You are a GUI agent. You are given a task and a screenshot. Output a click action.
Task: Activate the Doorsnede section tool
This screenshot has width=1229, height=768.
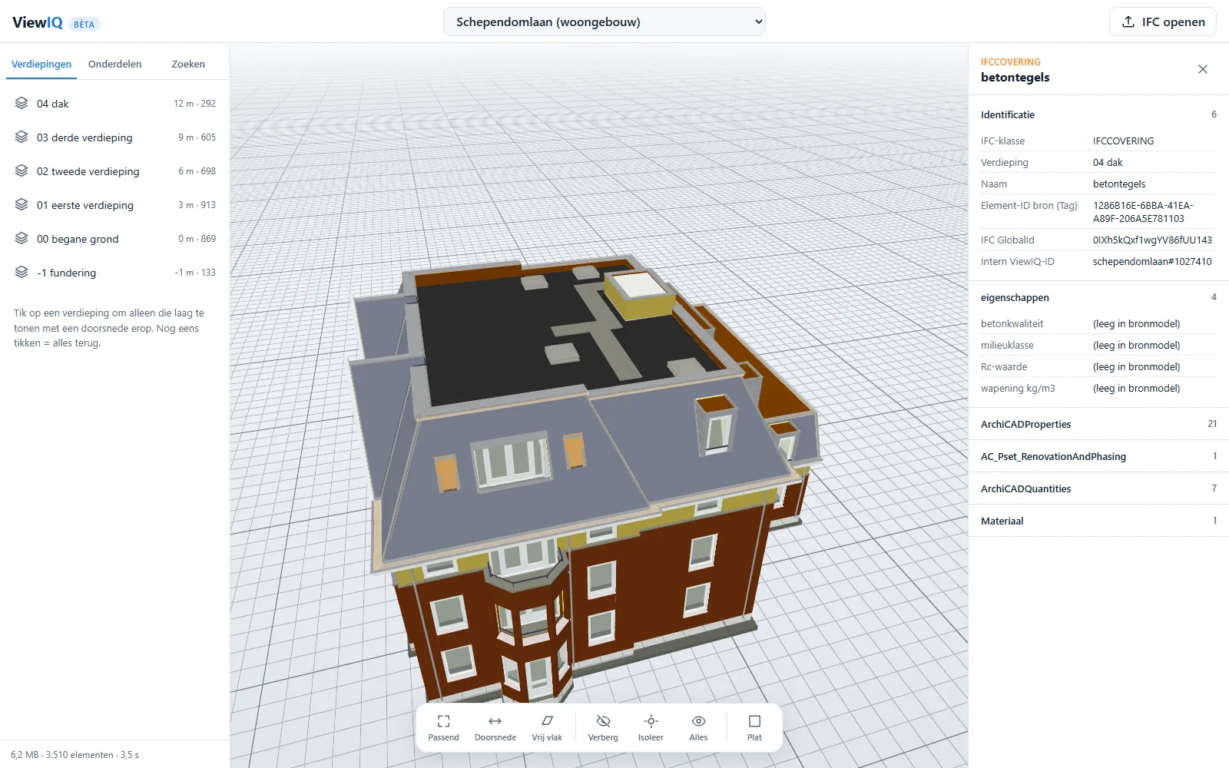pyautogui.click(x=495, y=727)
